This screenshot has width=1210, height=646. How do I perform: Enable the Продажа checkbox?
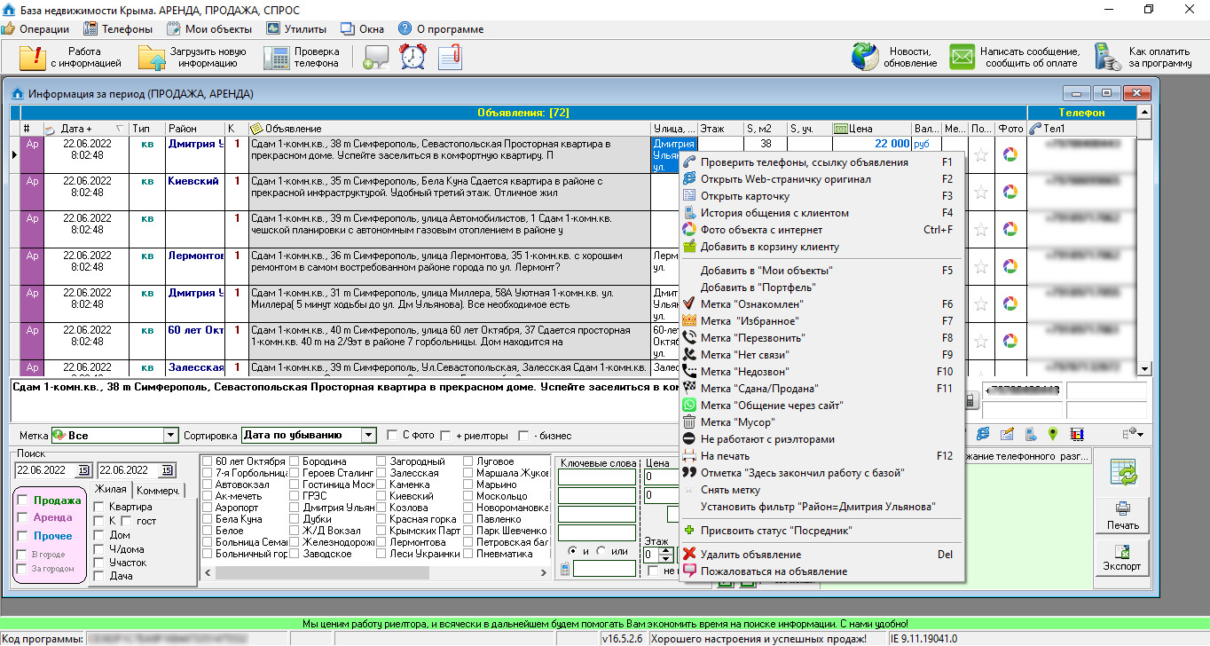click(x=23, y=500)
